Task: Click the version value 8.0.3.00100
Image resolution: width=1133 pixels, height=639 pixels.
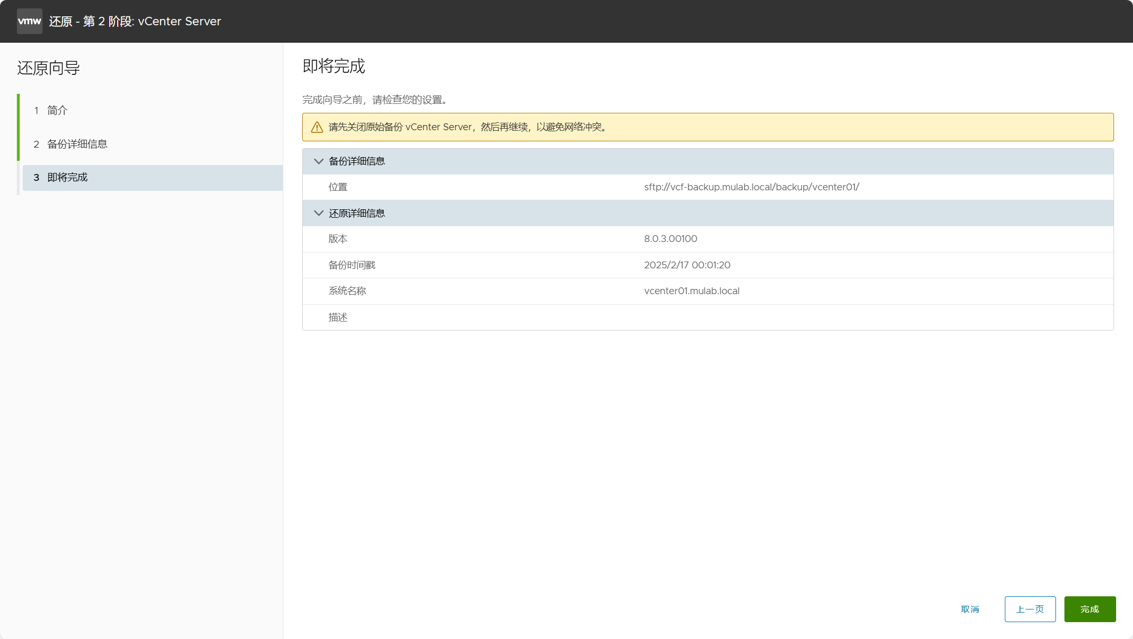Action: (x=670, y=239)
